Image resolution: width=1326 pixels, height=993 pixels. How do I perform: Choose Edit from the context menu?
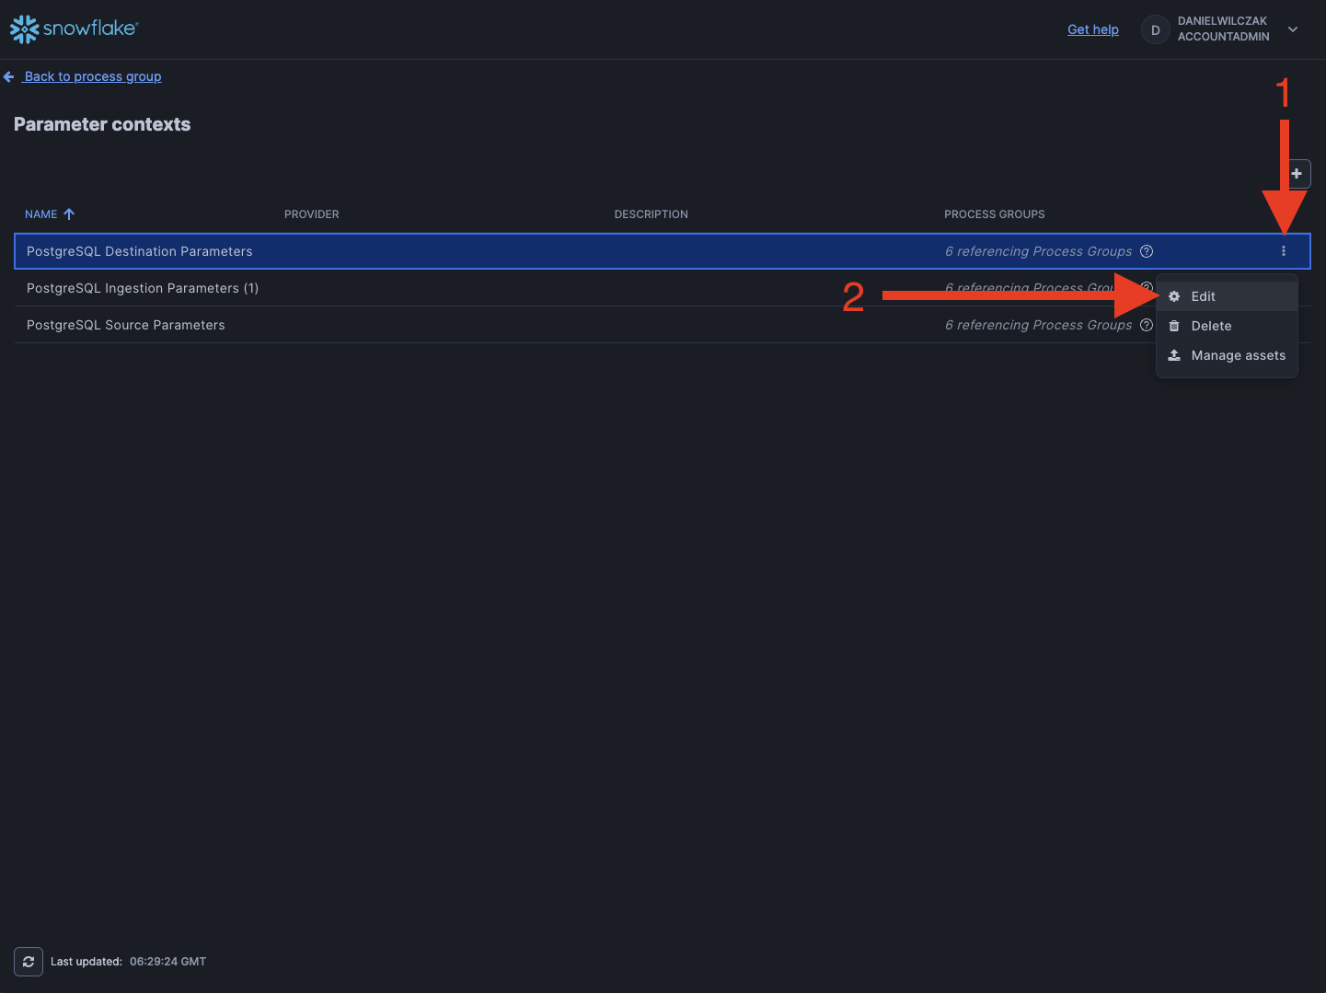[1203, 296]
